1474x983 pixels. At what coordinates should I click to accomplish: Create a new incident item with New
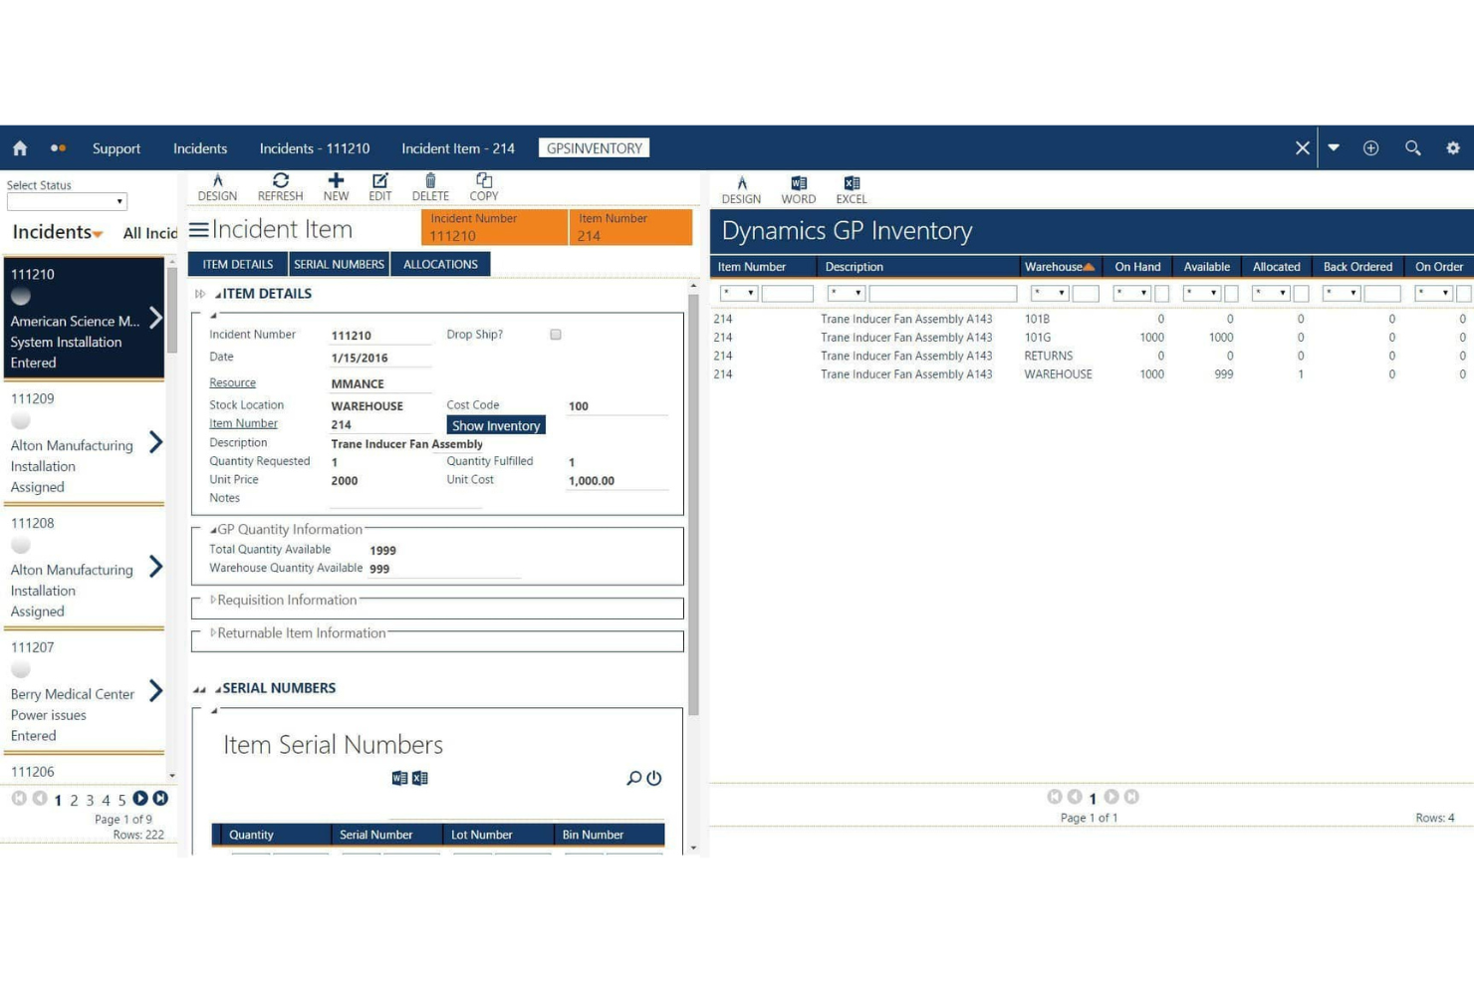click(336, 186)
